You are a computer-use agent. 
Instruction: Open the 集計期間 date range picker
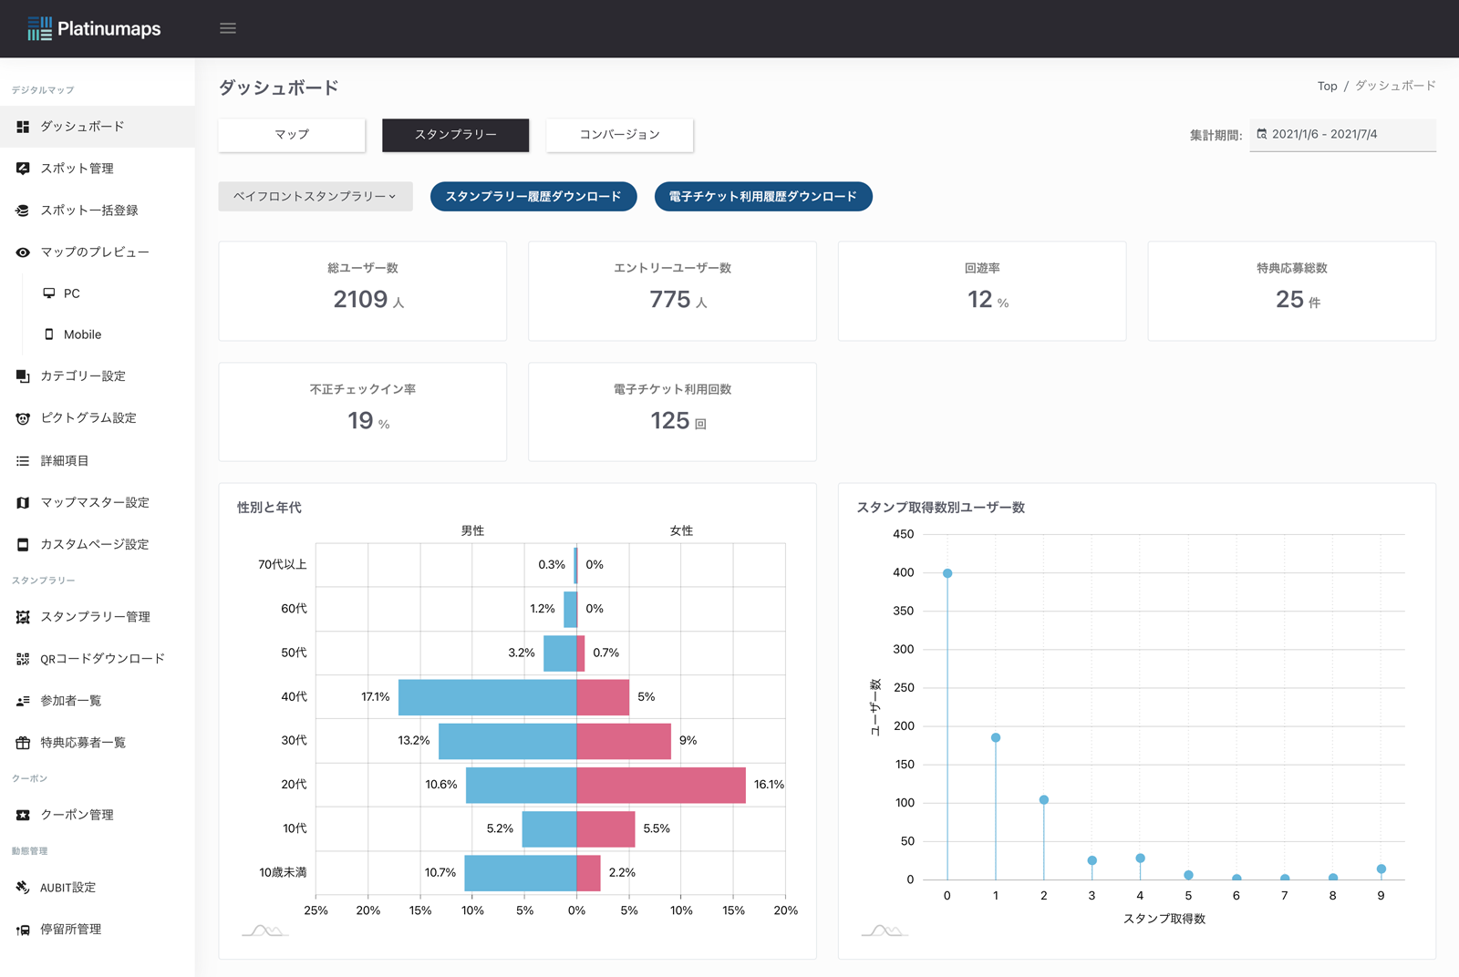(x=1341, y=134)
